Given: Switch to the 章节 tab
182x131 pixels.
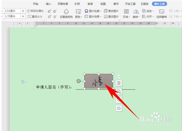Looking at the screenshot, I should click(x=116, y=4).
